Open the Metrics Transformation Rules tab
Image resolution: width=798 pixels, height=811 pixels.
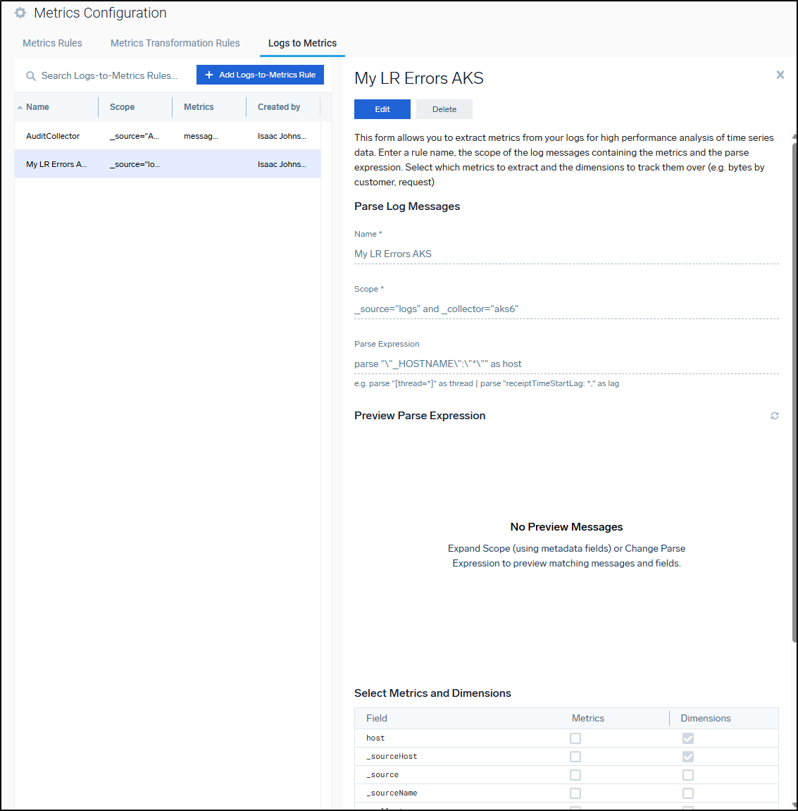(x=175, y=43)
